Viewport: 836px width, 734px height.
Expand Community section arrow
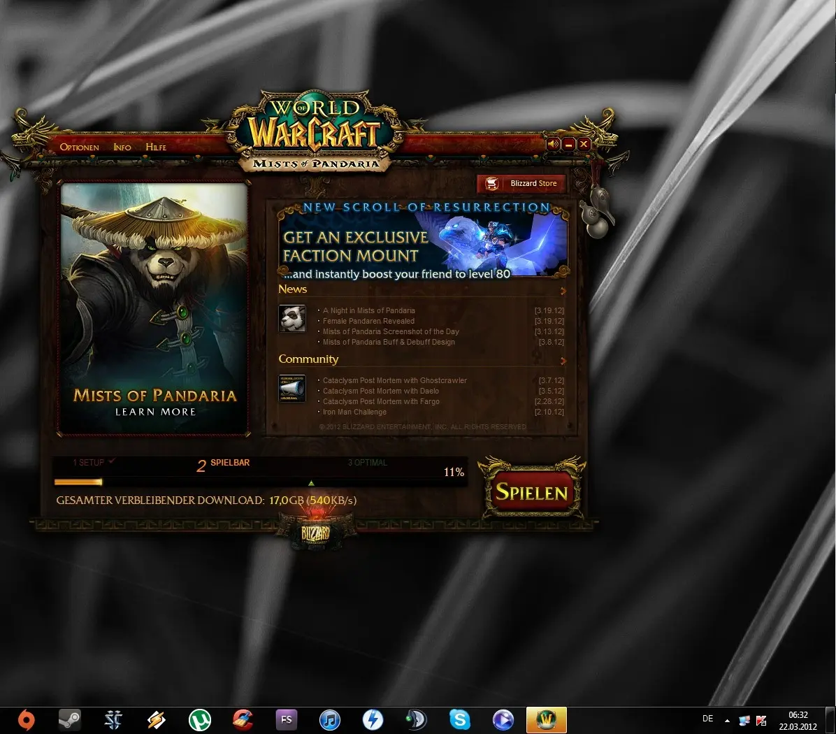click(563, 361)
